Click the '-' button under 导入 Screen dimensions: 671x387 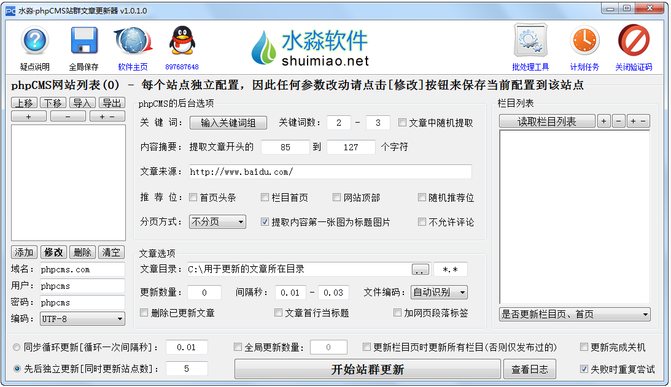pyautogui.click(x=68, y=117)
